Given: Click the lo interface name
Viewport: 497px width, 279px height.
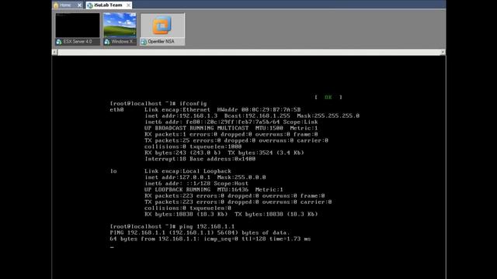Looking at the screenshot, I should tap(113, 171).
